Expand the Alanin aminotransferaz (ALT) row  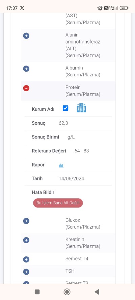coord(26,35)
